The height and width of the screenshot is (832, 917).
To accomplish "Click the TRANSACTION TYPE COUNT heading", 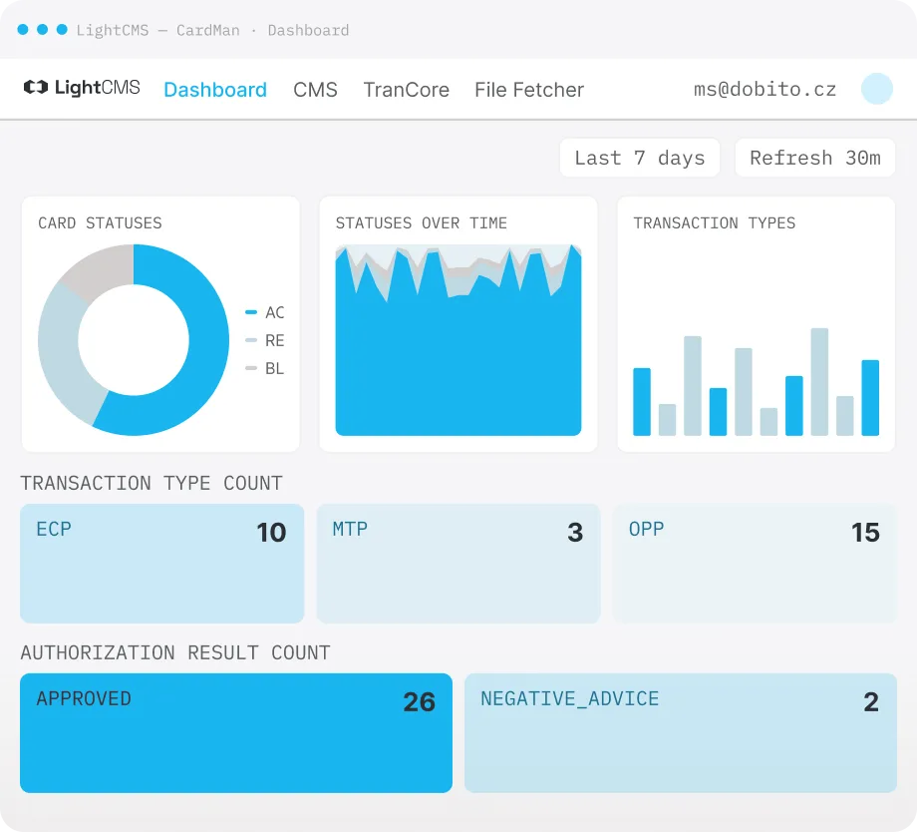I will tap(152, 483).
